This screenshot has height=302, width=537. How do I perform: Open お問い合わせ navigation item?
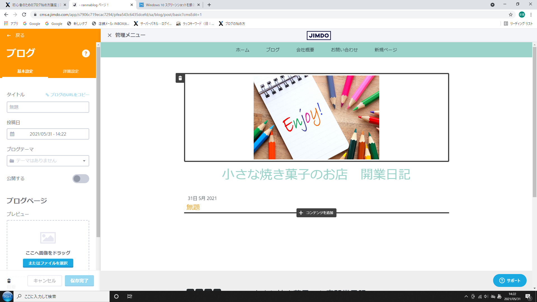coord(344,50)
